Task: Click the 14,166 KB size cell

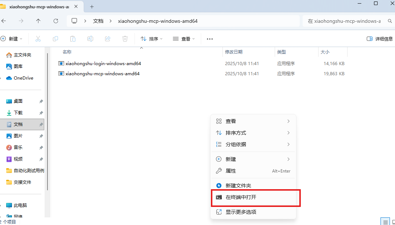Action: pyautogui.click(x=334, y=64)
